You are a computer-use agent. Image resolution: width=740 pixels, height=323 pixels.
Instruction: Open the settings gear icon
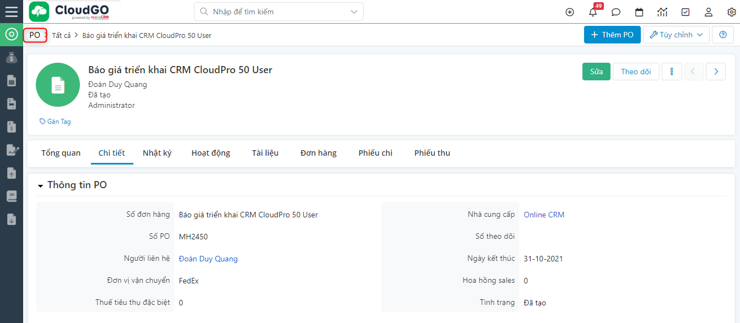[731, 12]
